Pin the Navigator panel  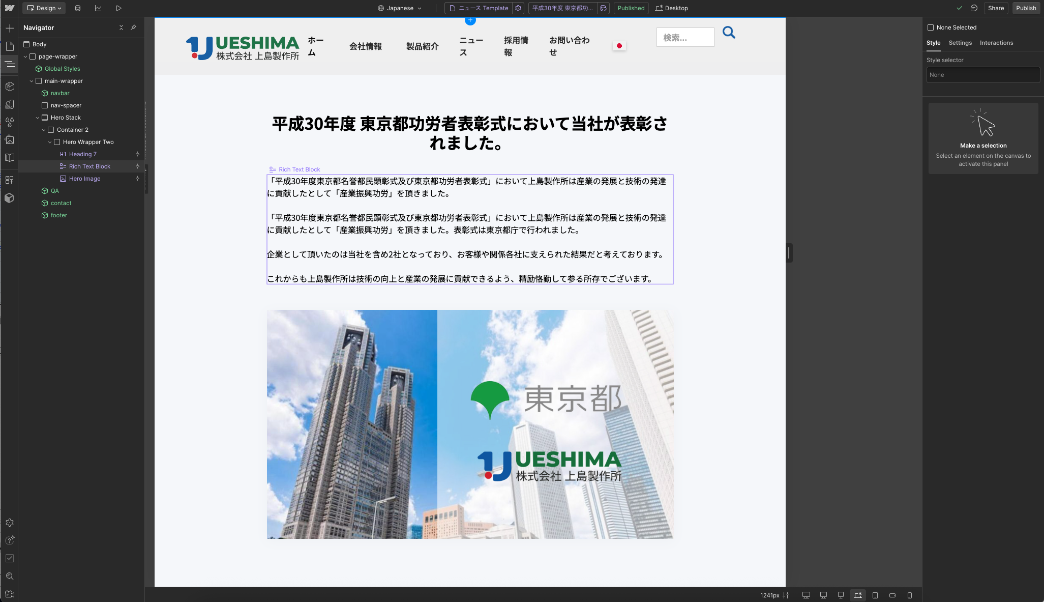(134, 27)
